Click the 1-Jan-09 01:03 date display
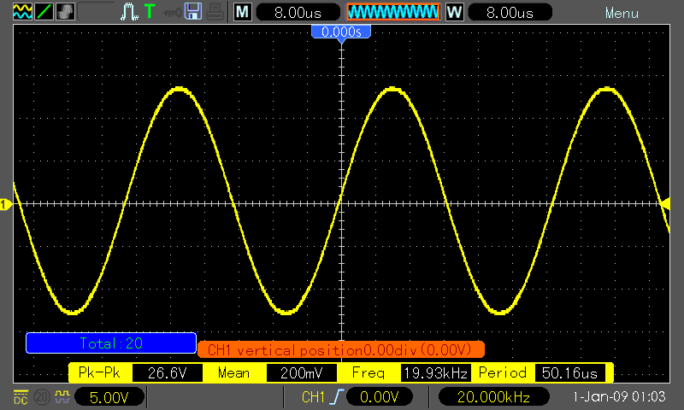The width and height of the screenshot is (684, 410). pos(618,396)
